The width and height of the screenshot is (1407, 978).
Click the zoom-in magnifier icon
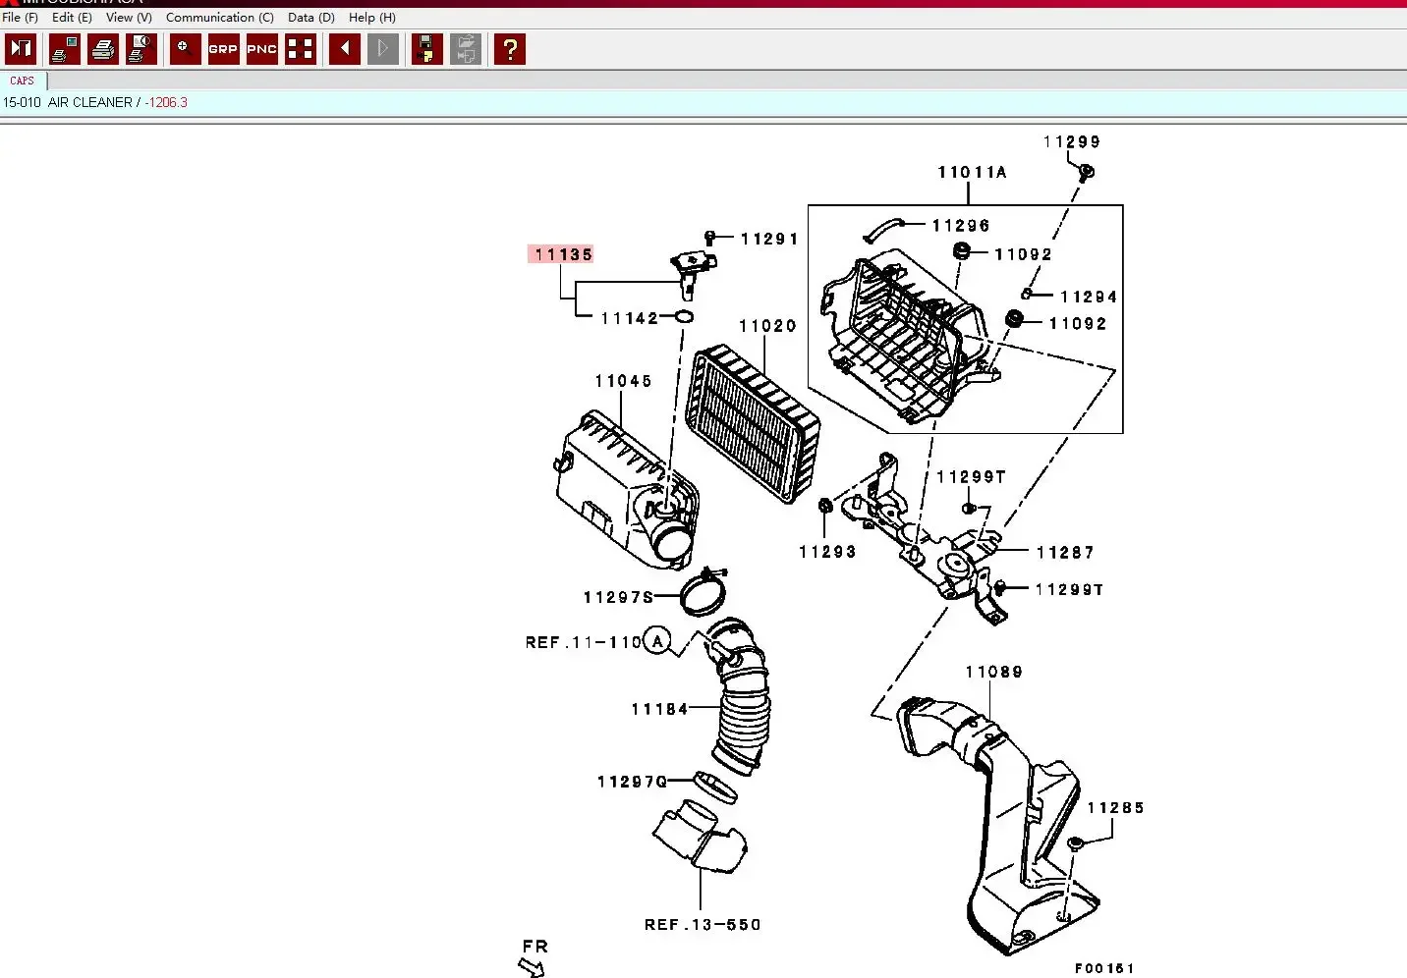185,49
